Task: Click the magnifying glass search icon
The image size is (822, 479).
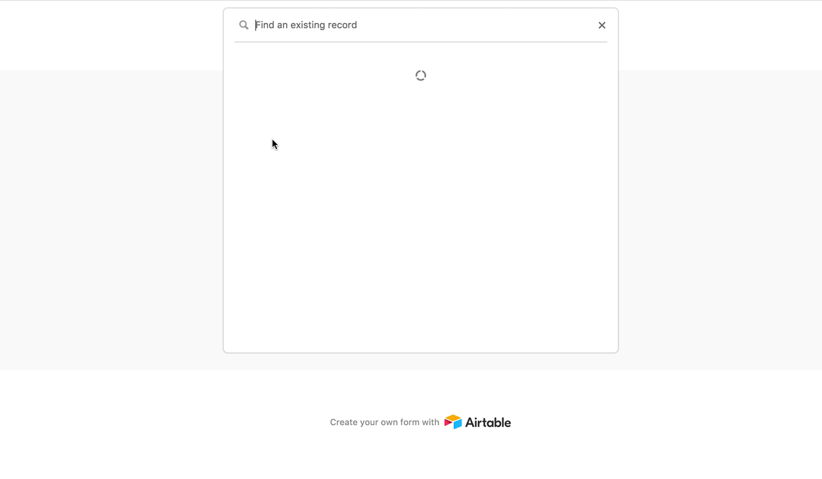Action: [244, 25]
